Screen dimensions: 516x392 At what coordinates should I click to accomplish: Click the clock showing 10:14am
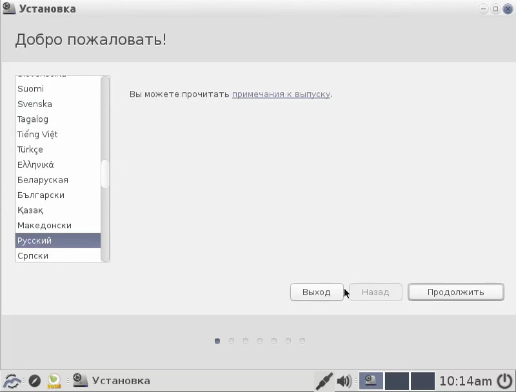pos(466,381)
